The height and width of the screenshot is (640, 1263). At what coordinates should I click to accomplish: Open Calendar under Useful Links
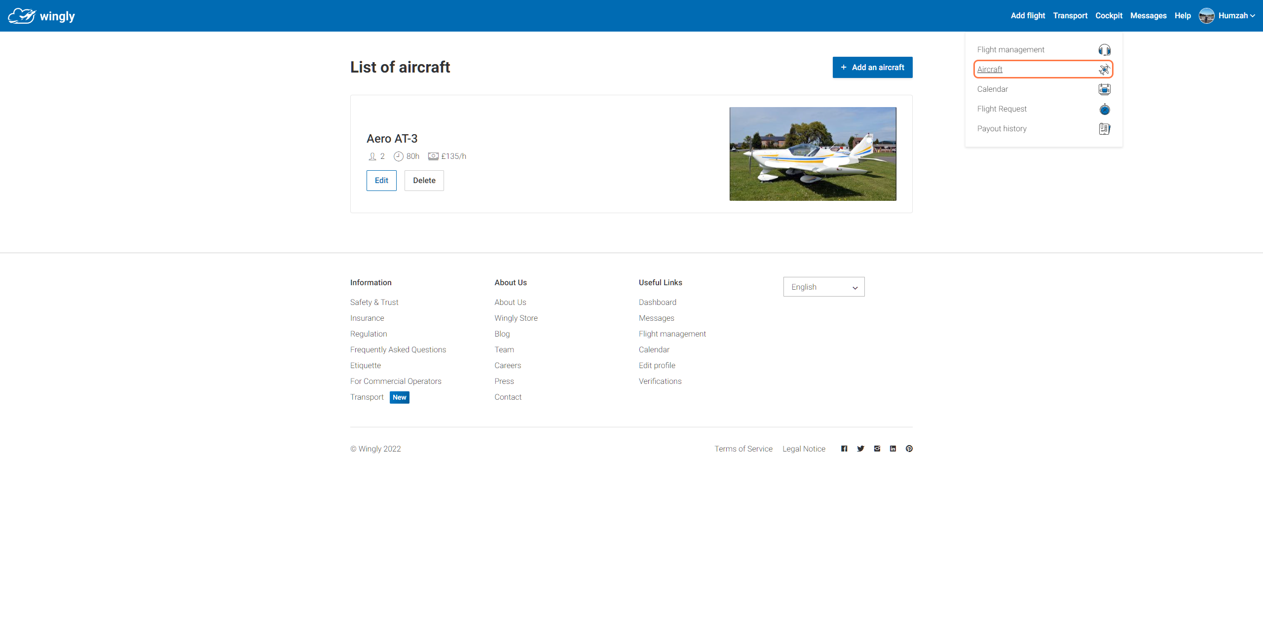(654, 350)
